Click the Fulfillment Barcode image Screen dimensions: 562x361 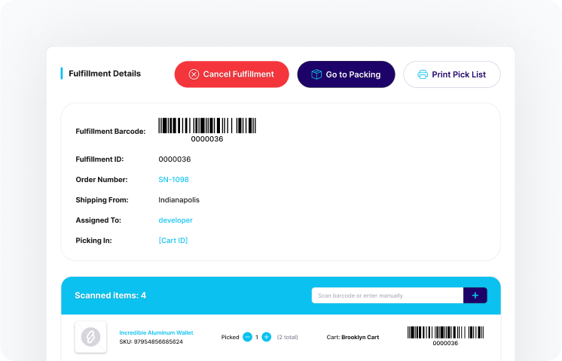[x=207, y=130]
